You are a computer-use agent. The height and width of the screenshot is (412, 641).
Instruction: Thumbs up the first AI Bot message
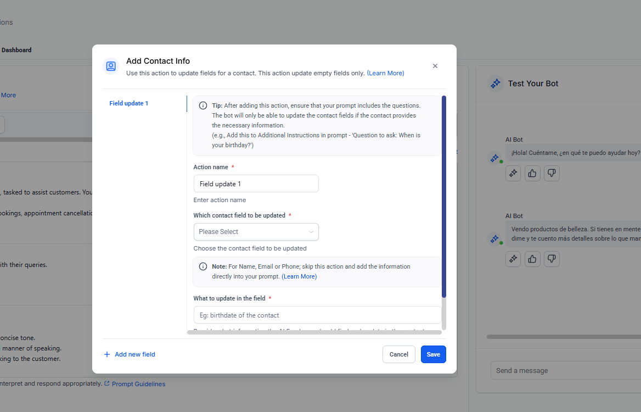532,173
